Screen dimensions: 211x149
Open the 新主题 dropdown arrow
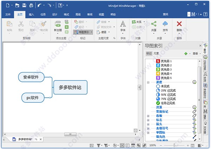click(58, 33)
